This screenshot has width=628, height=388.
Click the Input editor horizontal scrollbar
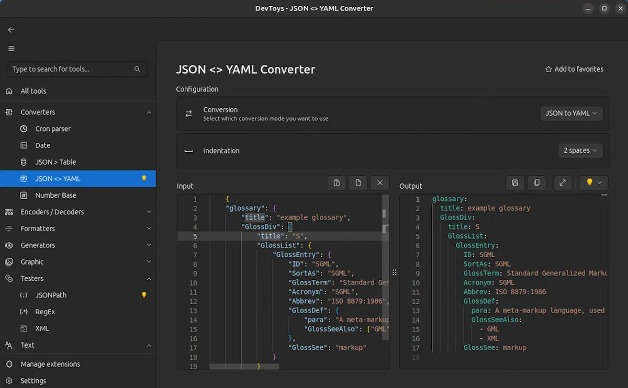tap(244, 367)
